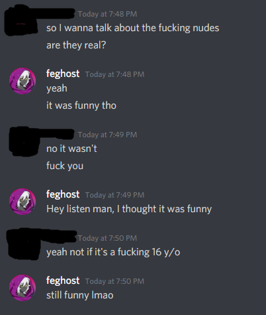Click the 7:48 PM timestamp beside the redacted name
The height and width of the screenshot is (315, 266).
(x=107, y=14)
